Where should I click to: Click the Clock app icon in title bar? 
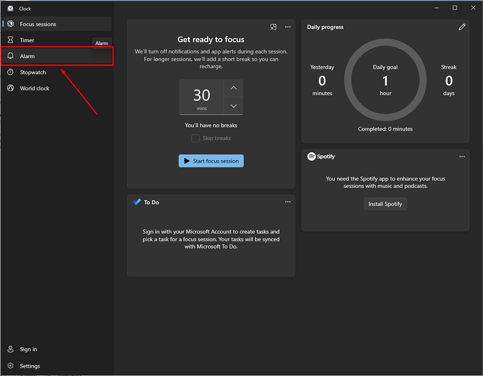[11, 9]
